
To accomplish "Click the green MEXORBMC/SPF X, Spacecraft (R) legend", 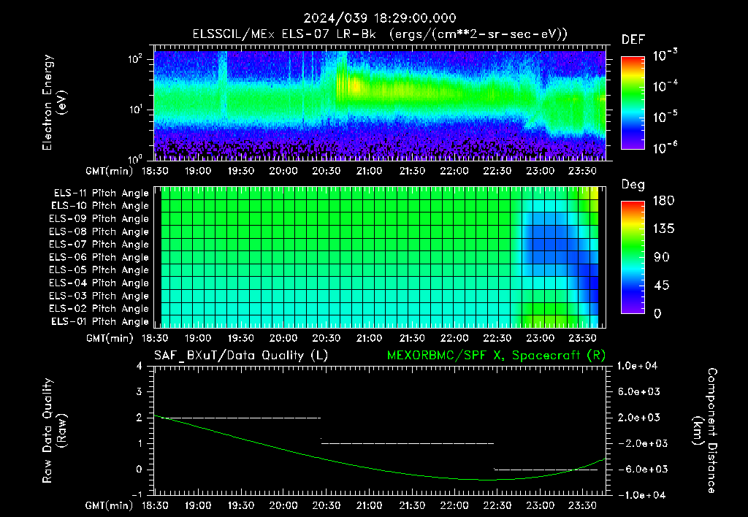I will click(496, 356).
